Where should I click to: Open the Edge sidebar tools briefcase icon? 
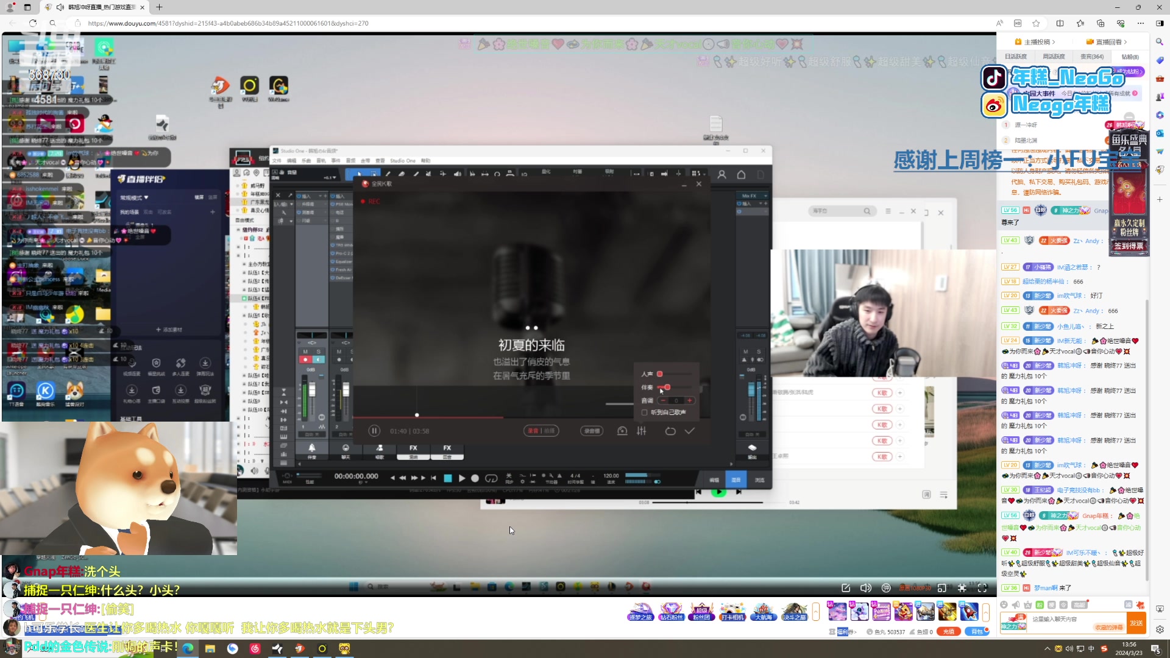[1160, 78]
